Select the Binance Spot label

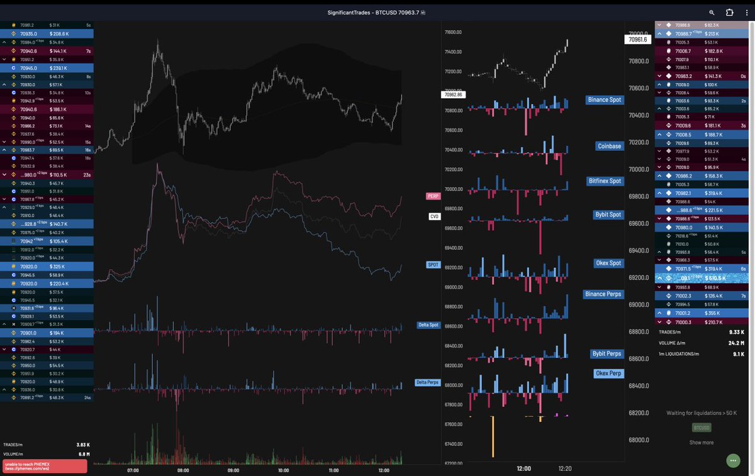point(604,100)
